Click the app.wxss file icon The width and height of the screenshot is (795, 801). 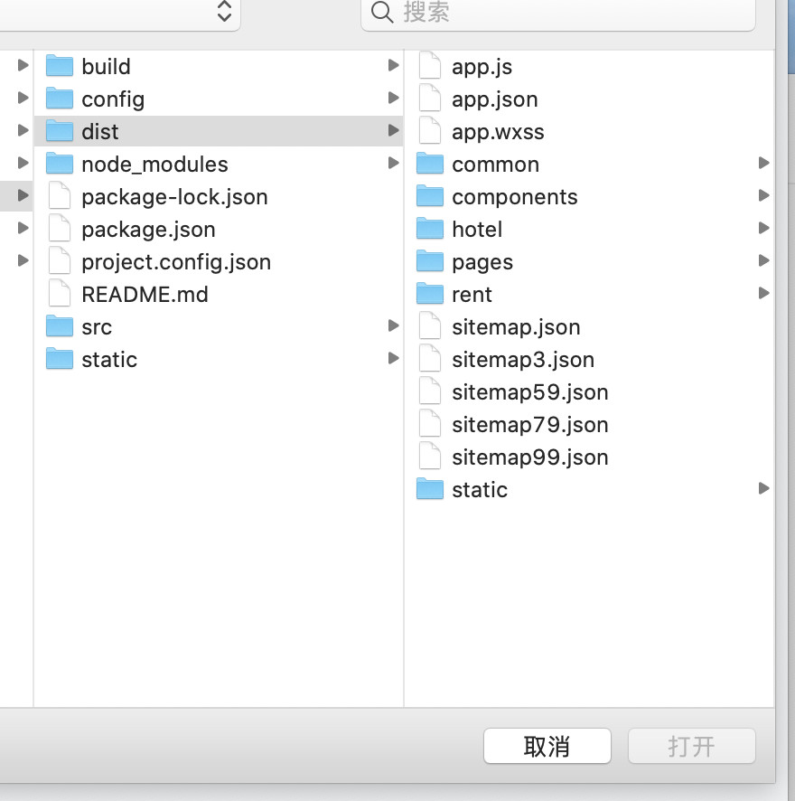coord(429,131)
